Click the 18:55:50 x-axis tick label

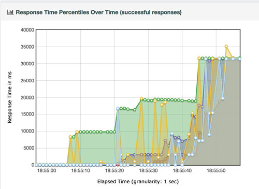216,171
